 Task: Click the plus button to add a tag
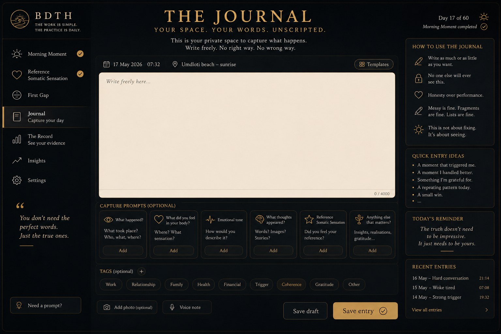click(x=141, y=271)
